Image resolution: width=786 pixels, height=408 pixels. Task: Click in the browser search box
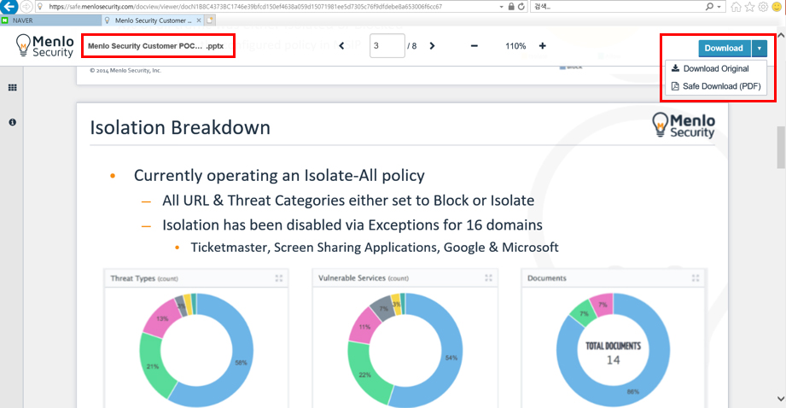[618, 7]
